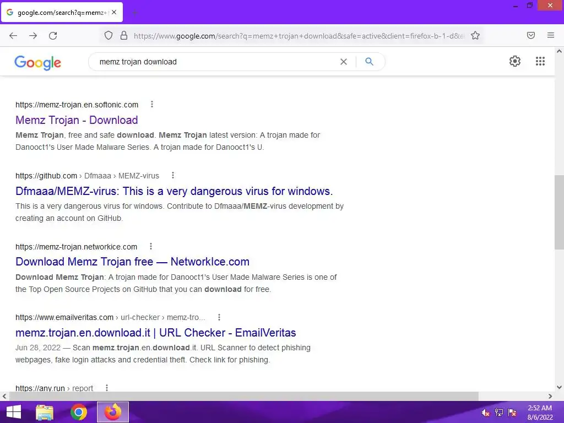Click the vertical scrollbar up arrow
The width and height of the screenshot is (564, 423).
[559, 51]
